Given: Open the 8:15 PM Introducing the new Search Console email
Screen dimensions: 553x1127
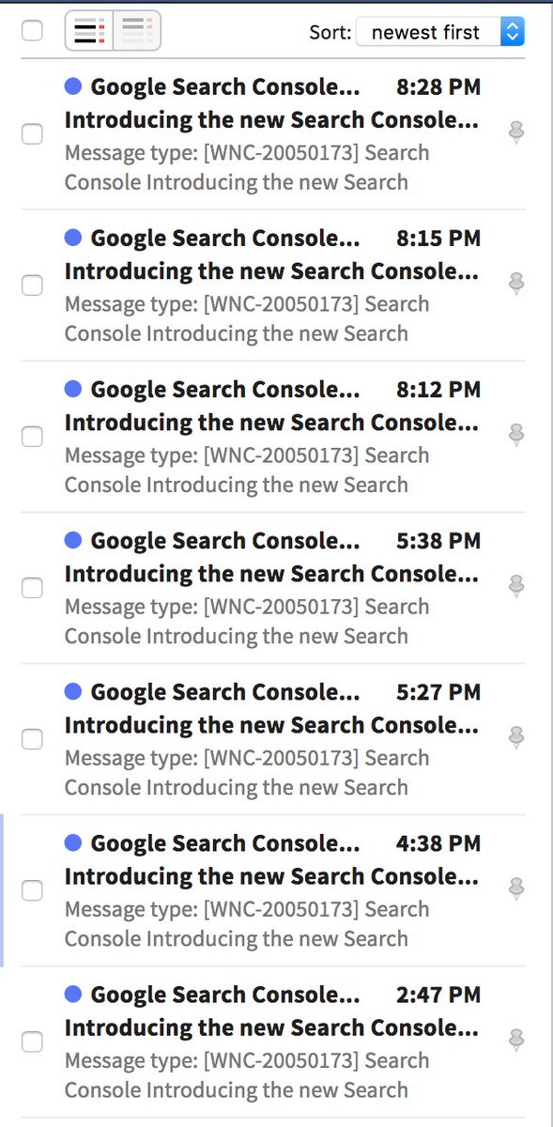Looking at the screenshot, I should coord(271,272).
